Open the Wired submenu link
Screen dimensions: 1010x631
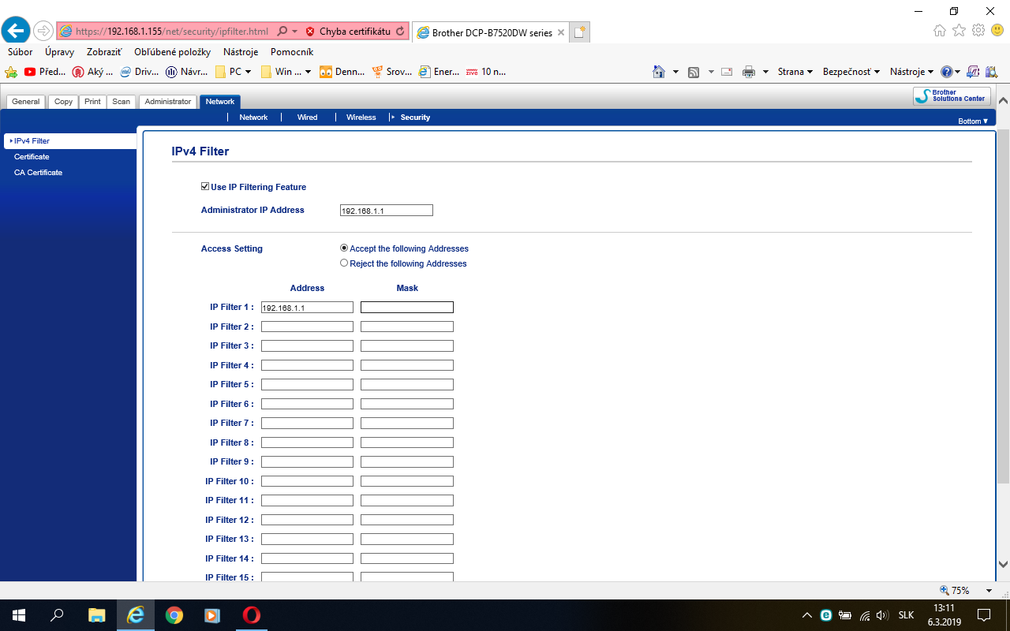pos(307,118)
